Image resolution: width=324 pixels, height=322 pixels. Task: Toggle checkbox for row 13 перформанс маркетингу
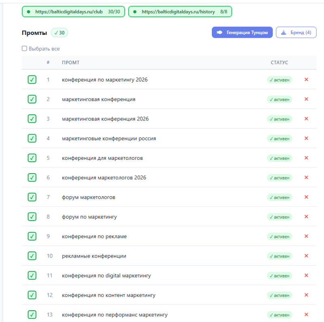(32, 315)
